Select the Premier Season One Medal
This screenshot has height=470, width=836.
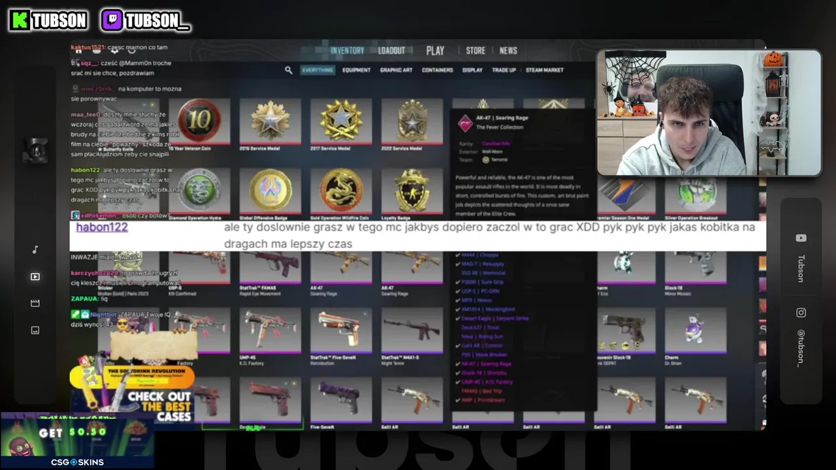tap(625, 198)
